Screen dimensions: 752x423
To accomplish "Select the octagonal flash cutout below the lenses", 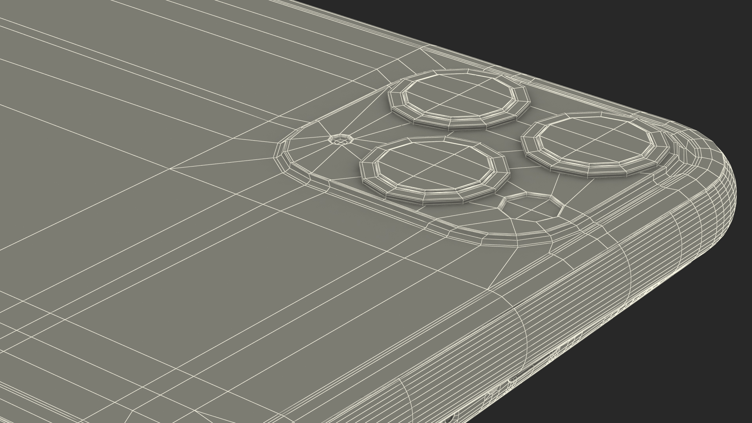I will pyautogui.click(x=531, y=206).
